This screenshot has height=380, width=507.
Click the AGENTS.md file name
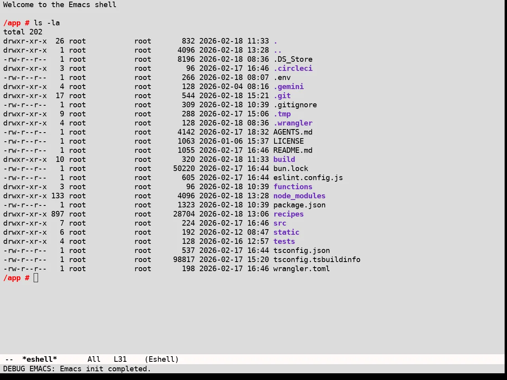(293, 132)
